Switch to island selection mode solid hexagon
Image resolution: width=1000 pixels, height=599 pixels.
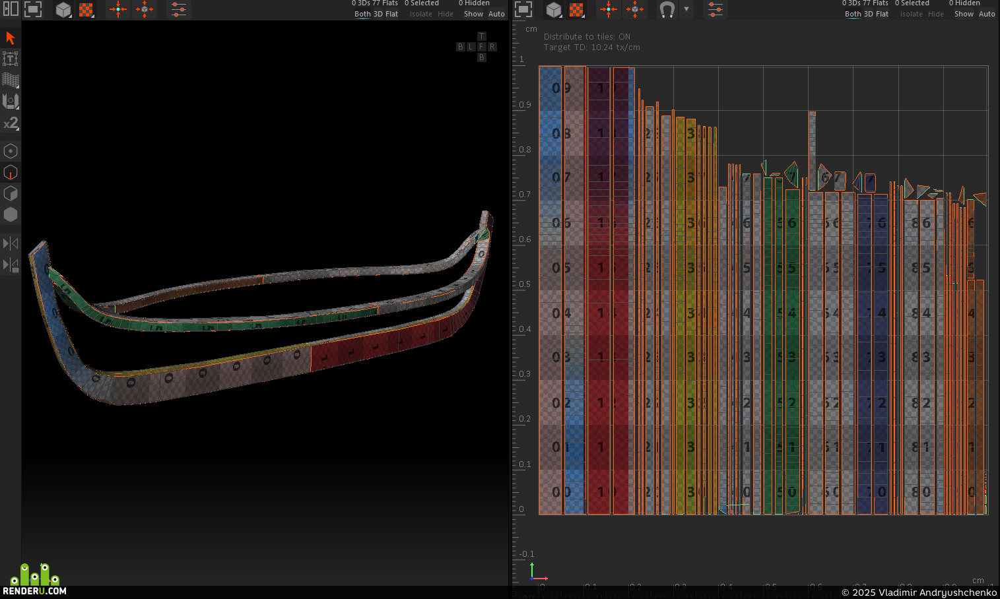[11, 214]
